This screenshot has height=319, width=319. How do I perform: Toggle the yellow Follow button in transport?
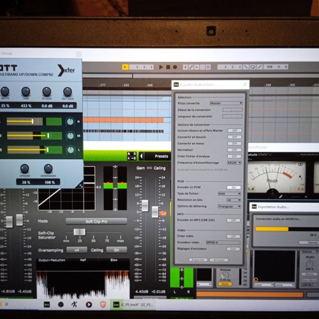pos(125,67)
